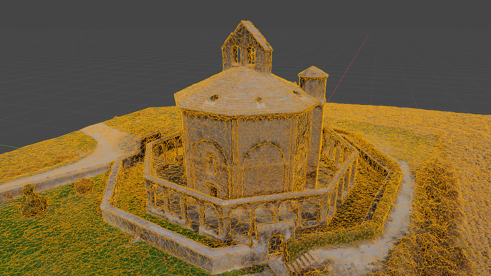Select the round bush nearest the left edge
This screenshot has height=276, width=491.
pyautogui.click(x=33, y=202)
